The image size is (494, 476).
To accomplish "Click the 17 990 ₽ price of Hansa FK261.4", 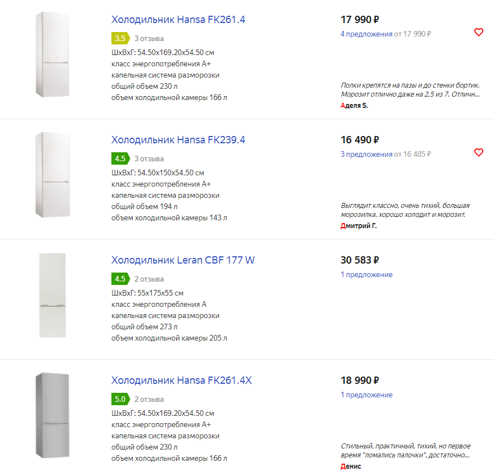I will [360, 20].
